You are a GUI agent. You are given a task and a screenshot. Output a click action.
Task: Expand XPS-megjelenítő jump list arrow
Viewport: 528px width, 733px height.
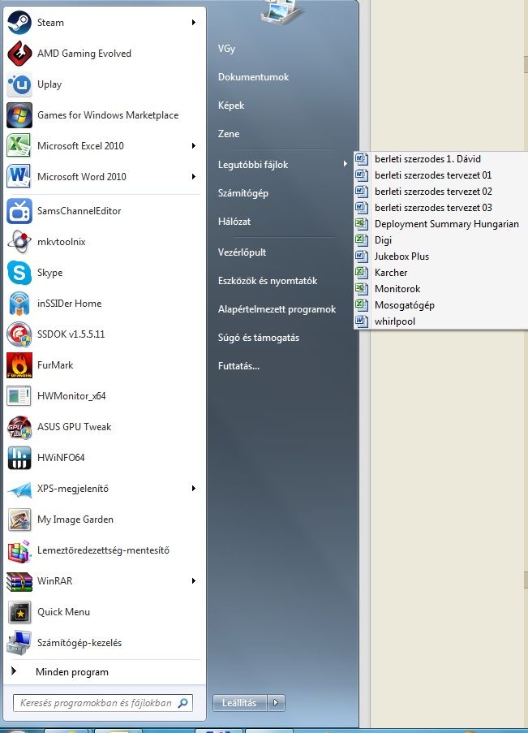pyautogui.click(x=194, y=489)
